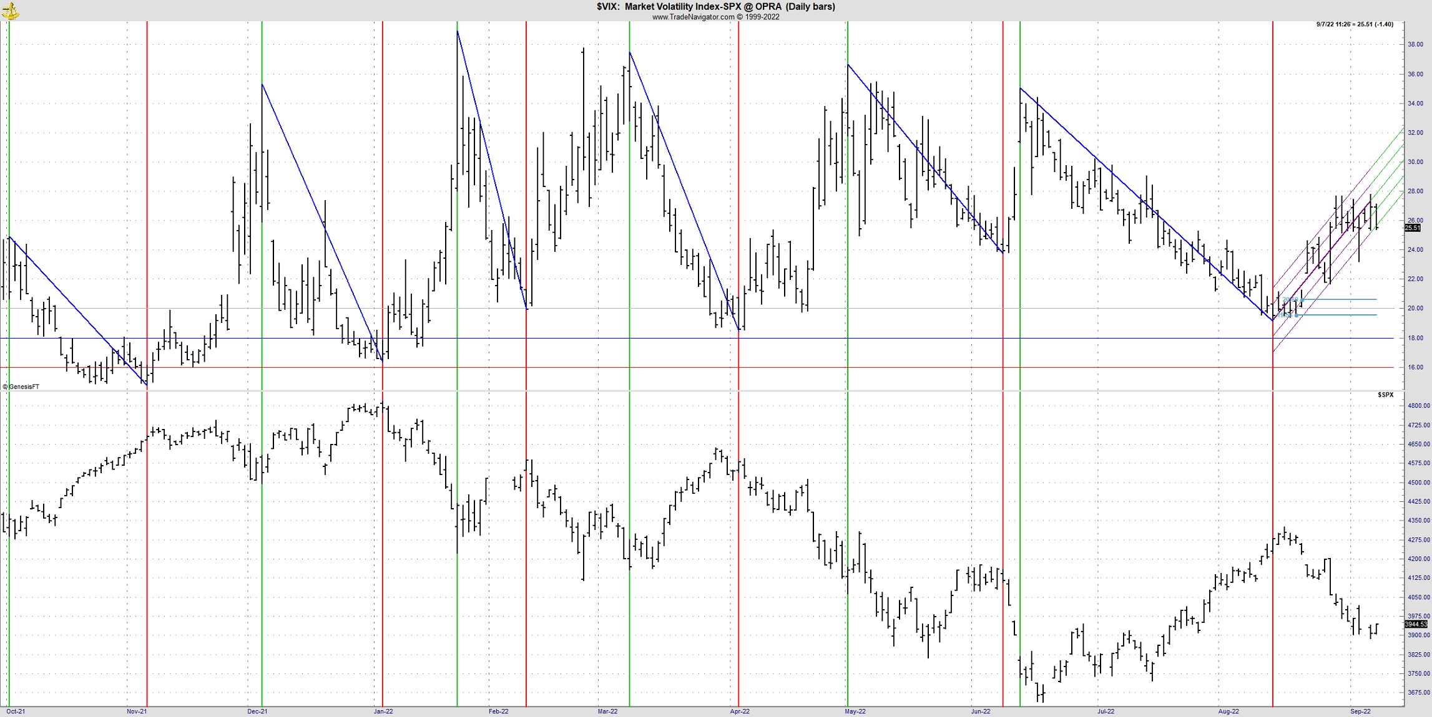1432x717 pixels.
Task: Click the 4650.00 SPX price axis label
Action: (x=1418, y=445)
